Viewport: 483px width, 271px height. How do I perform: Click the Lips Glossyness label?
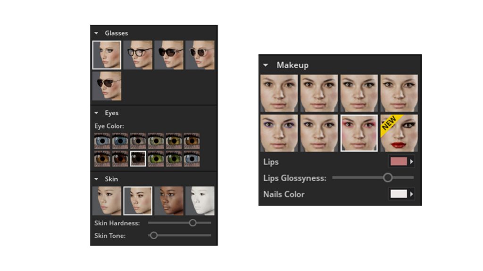(x=294, y=178)
